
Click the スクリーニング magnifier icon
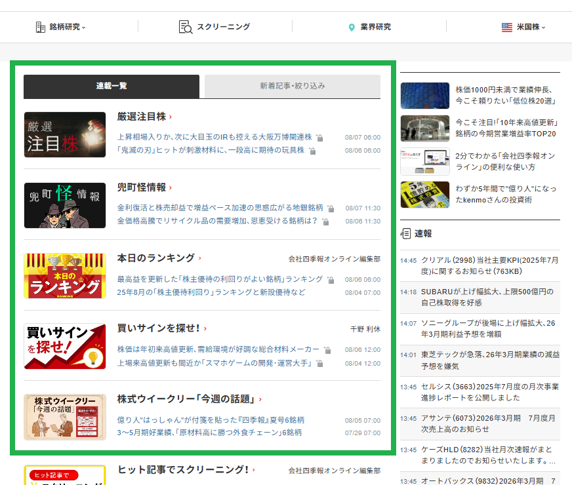pos(185,27)
